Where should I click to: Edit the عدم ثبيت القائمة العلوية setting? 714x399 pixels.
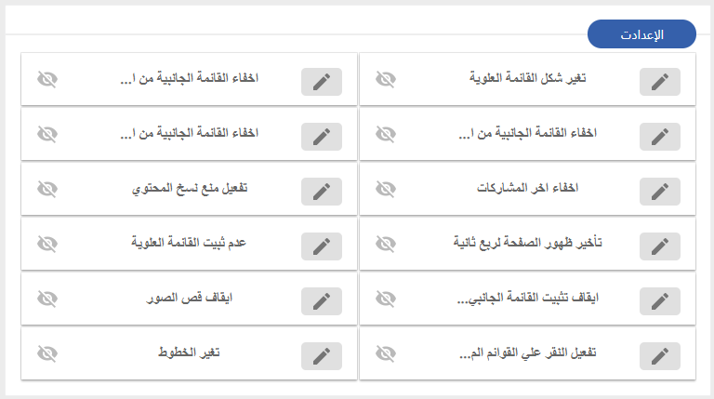coord(322,246)
